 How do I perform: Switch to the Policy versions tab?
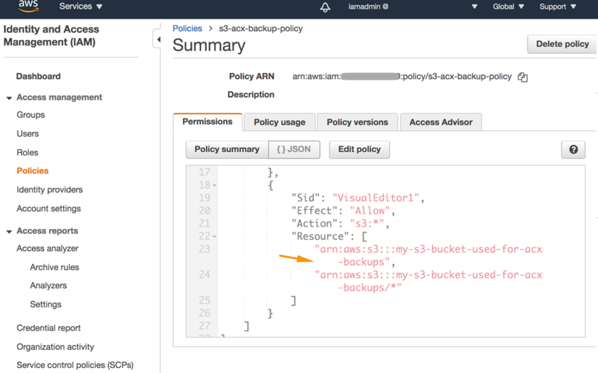tap(358, 122)
